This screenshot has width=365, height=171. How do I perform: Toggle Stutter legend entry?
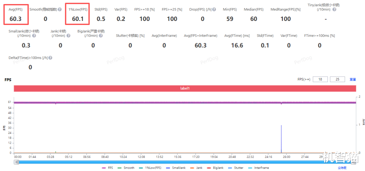point(235,168)
